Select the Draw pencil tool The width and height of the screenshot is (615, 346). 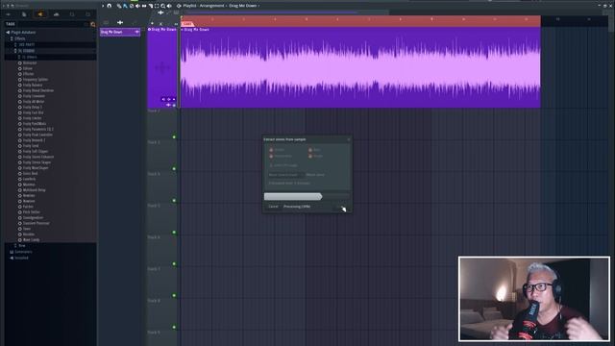(119, 6)
